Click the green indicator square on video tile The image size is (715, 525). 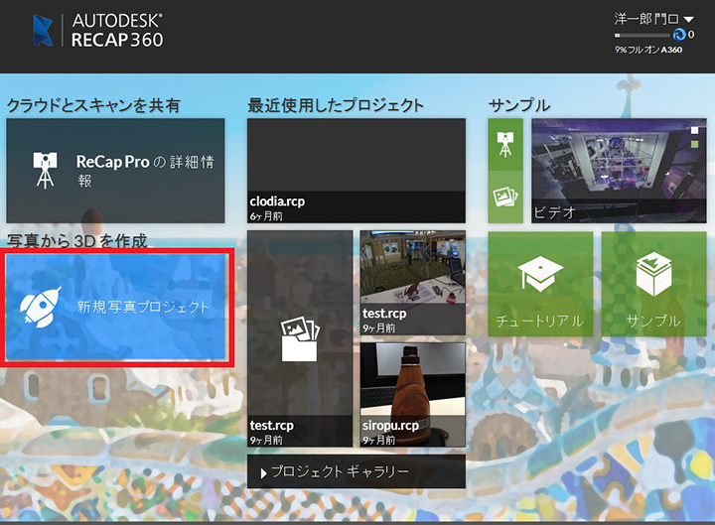click(x=694, y=144)
